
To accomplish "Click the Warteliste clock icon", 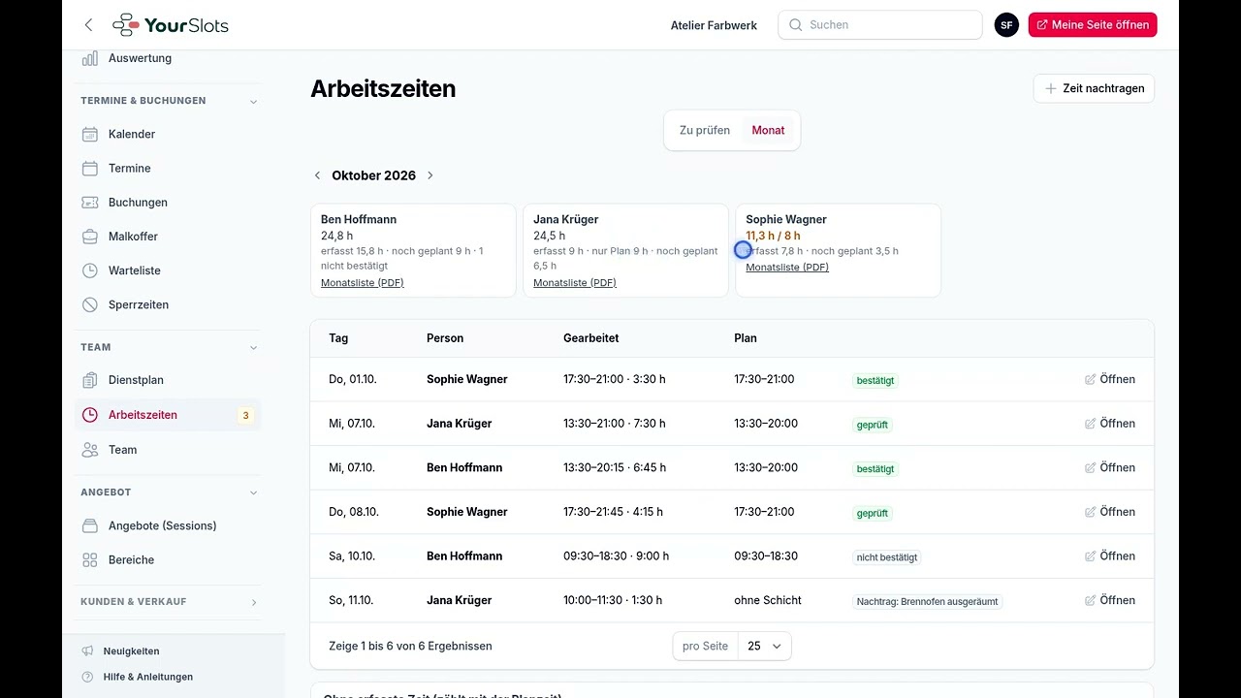I will [x=90, y=270].
